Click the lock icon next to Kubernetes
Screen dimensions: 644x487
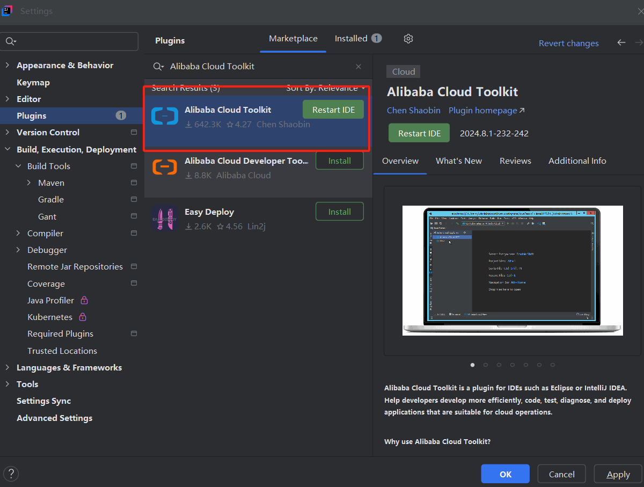(x=83, y=317)
